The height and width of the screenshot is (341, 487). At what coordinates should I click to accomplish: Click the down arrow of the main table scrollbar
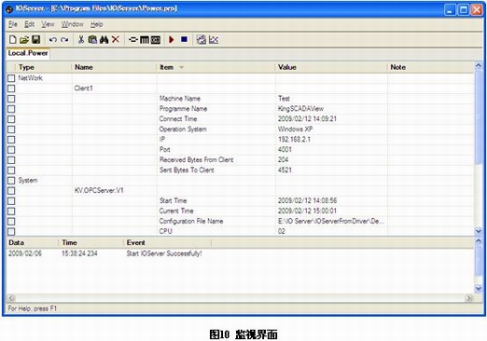click(479, 231)
